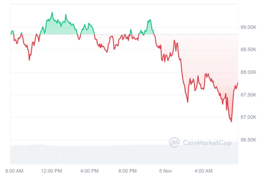Click the 68.00K price axis label
The height and width of the screenshot is (178, 267).
coord(248,72)
